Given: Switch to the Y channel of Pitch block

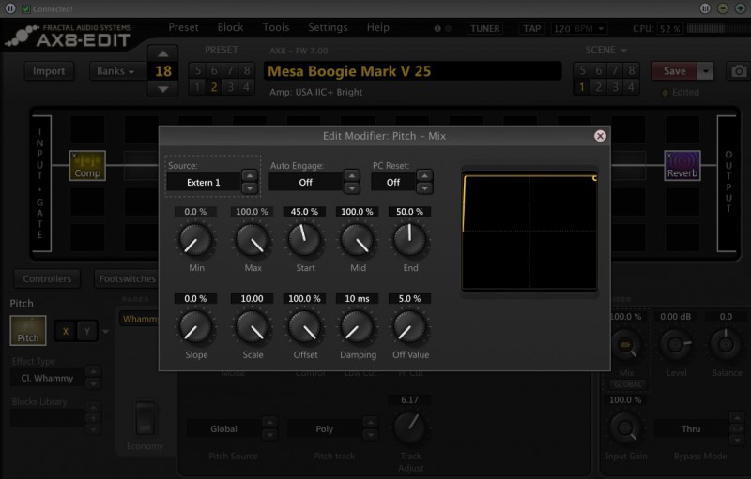Looking at the screenshot, I should pyautogui.click(x=87, y=331).
